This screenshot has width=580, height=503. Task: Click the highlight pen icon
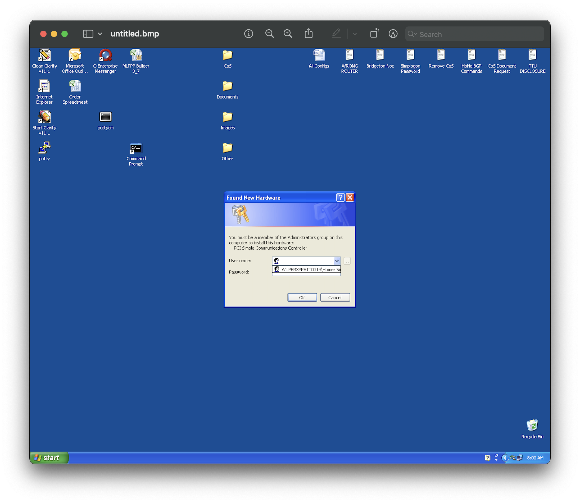tap(336, 33)
